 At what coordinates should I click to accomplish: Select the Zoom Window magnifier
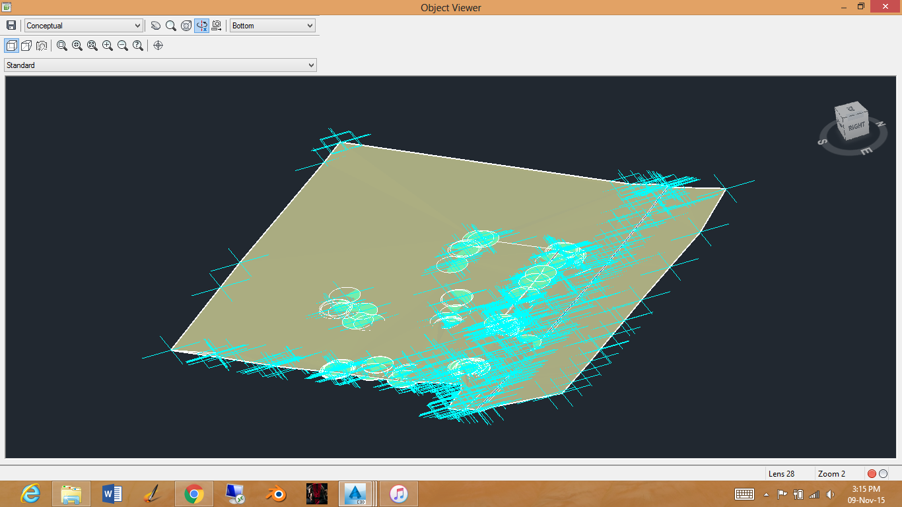(62, 46)
